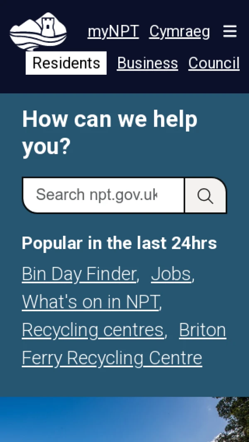This screenshot has width=249, height=442.
Task: Click the Popular in the last 24hrs heading
Action: coord(119,243)
